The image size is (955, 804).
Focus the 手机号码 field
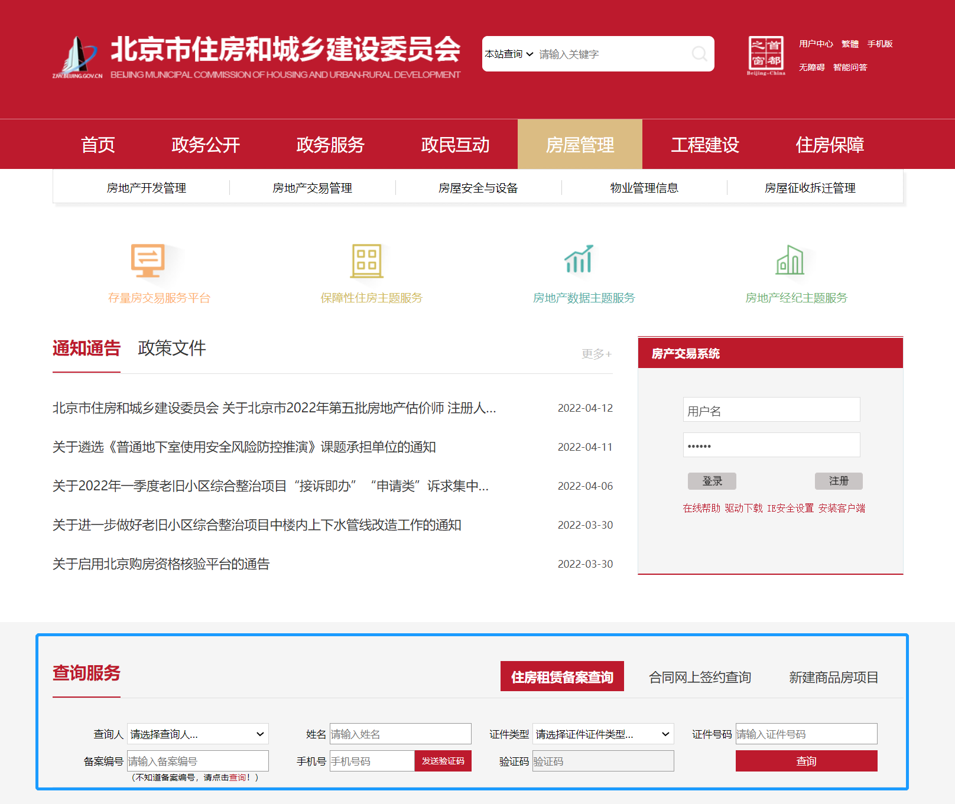pos(372,761)
